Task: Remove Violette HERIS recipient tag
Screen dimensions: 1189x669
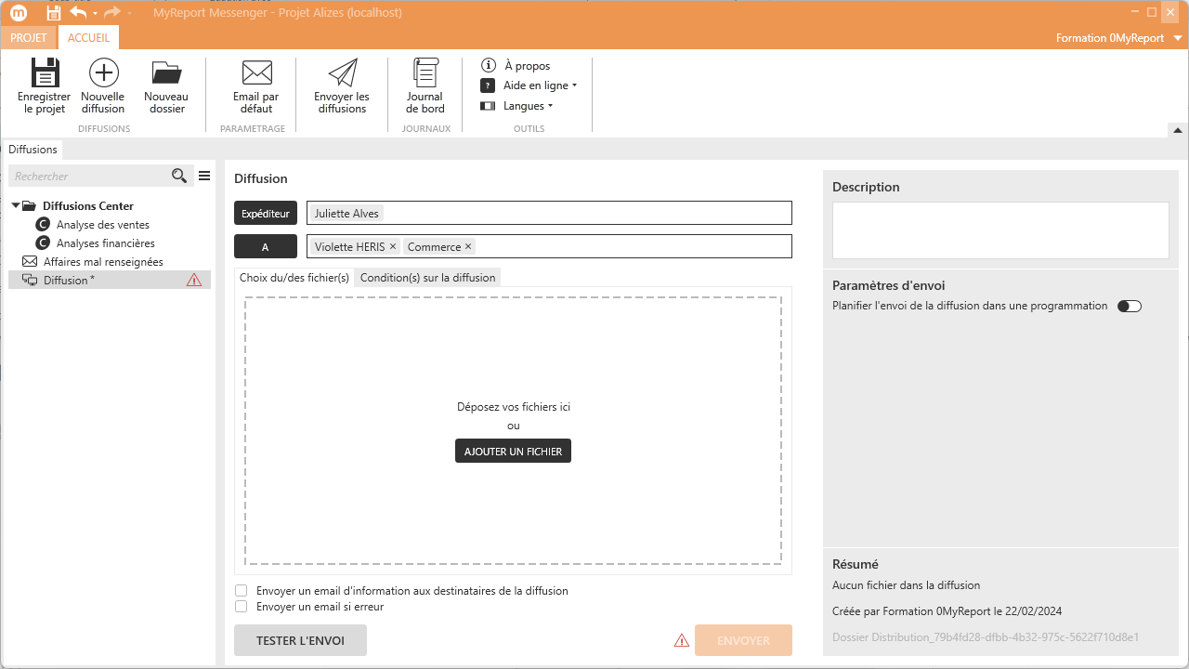Action: tap(393, 246)
